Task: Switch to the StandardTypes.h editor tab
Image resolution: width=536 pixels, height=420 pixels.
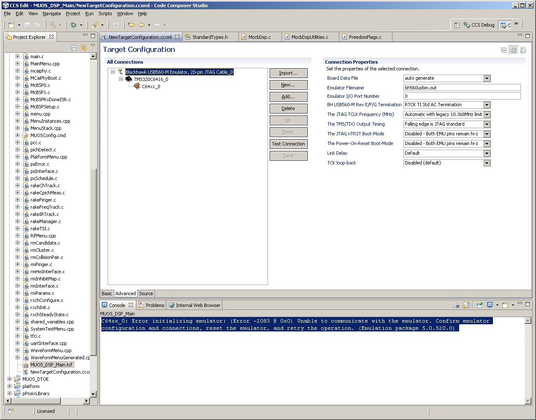Action: click(210, 37)
